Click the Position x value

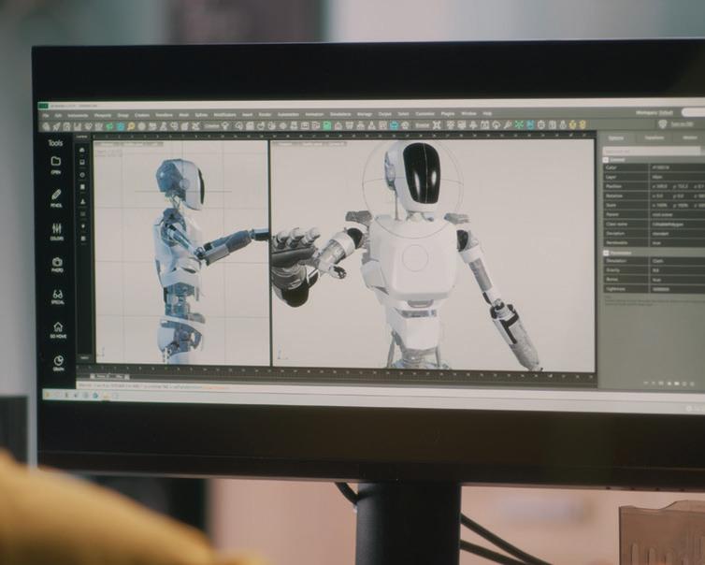pos(659,186)
